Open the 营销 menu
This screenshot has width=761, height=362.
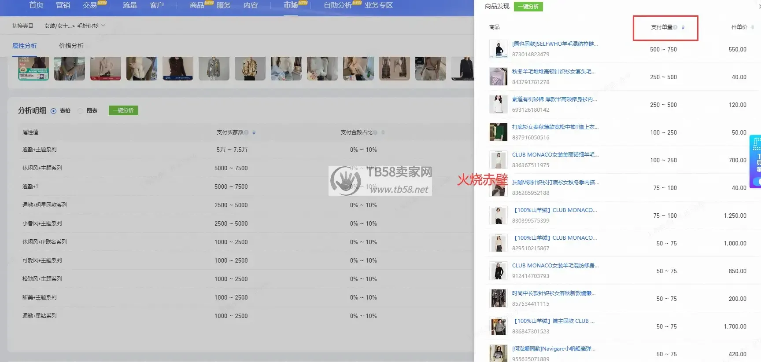point(63,5)
